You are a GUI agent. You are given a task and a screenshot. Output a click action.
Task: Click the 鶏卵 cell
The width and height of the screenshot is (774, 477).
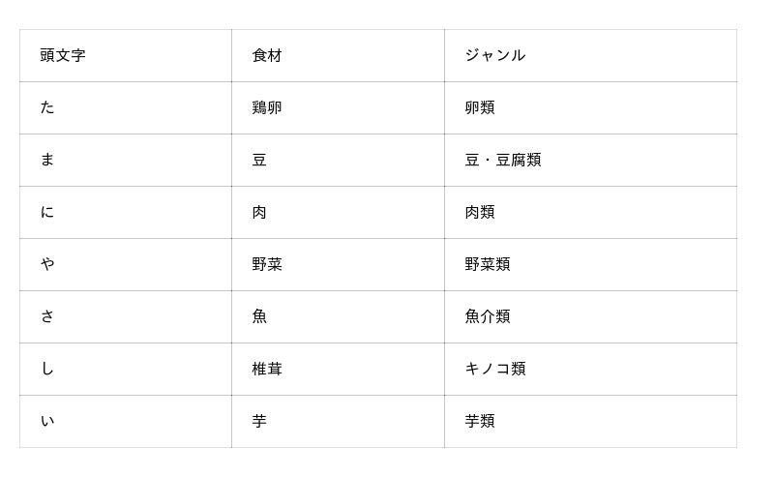(x=338, y=107)
